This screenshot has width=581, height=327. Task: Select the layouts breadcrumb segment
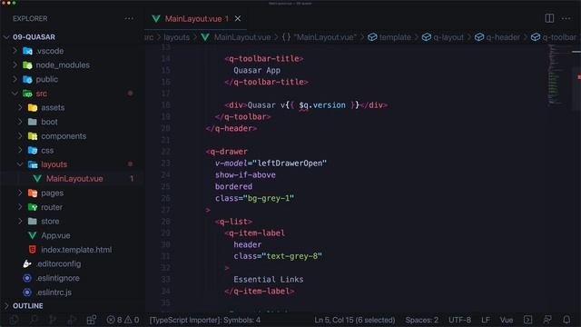176,37
